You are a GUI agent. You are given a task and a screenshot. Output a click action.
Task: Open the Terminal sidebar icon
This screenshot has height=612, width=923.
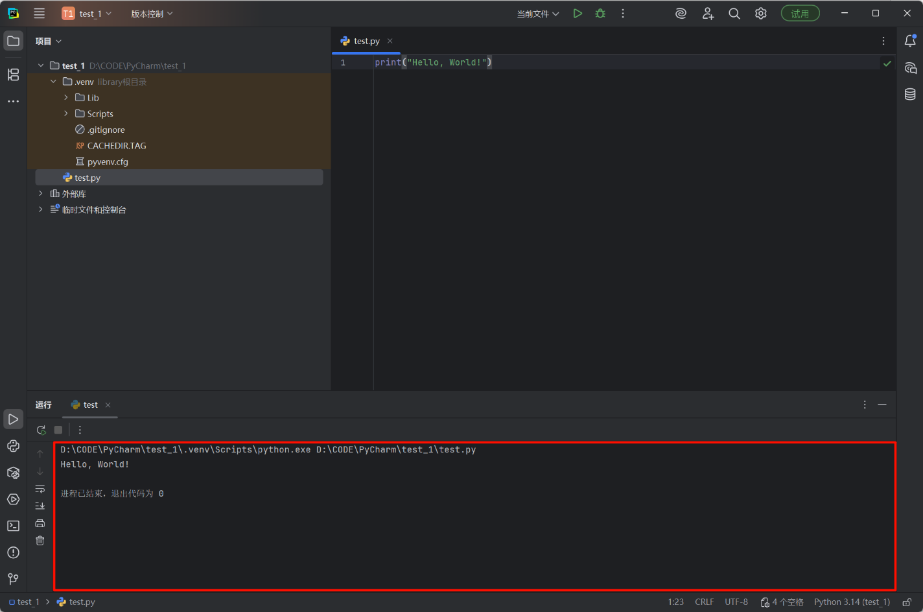tap(13, 526)
